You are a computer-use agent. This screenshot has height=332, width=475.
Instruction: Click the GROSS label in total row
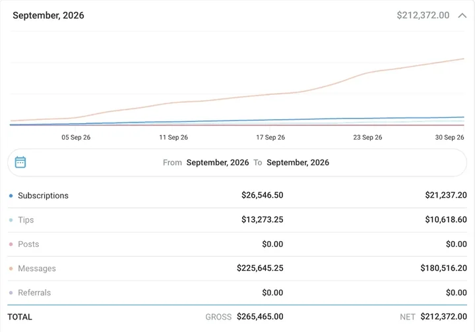[x=218, y=317]
